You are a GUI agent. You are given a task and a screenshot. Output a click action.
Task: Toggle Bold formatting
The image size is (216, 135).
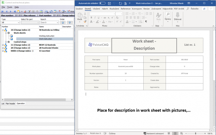click(x=91, y=18)
